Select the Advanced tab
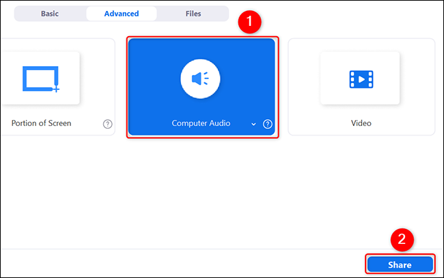Screen dimensions: 444x278 122,14
